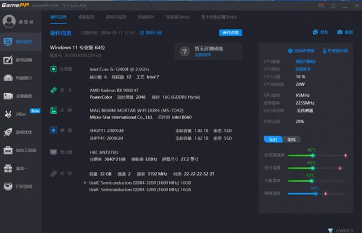Click the 0.854 V CPU voltage value
This screenshot has height=233, width=362.
point(303,69)
